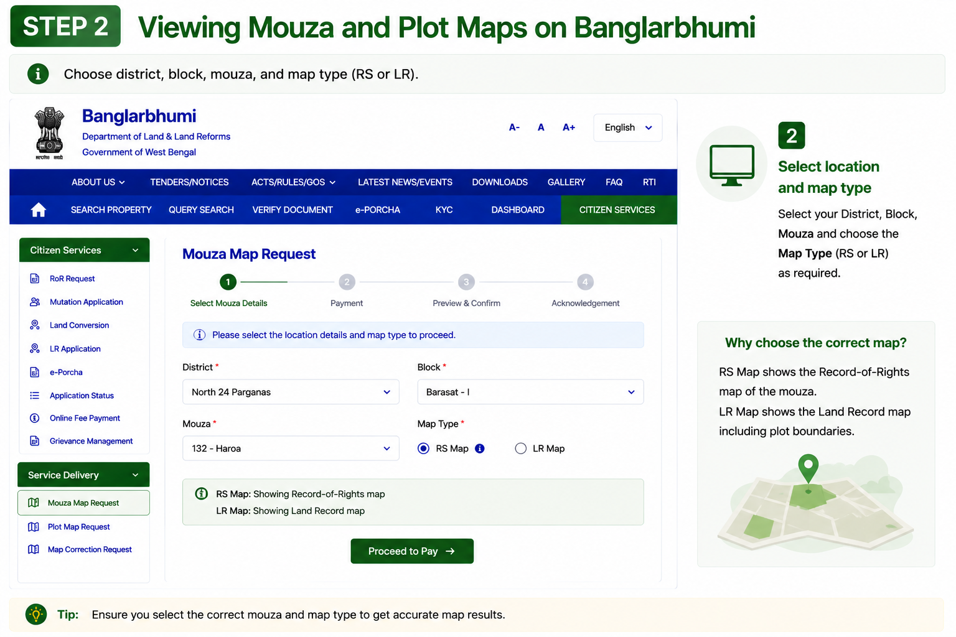Go to DASHBOARD tab

pyautogui.click(x=518, y=210)
